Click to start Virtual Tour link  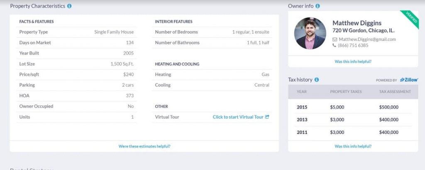(x=238, y=117)
